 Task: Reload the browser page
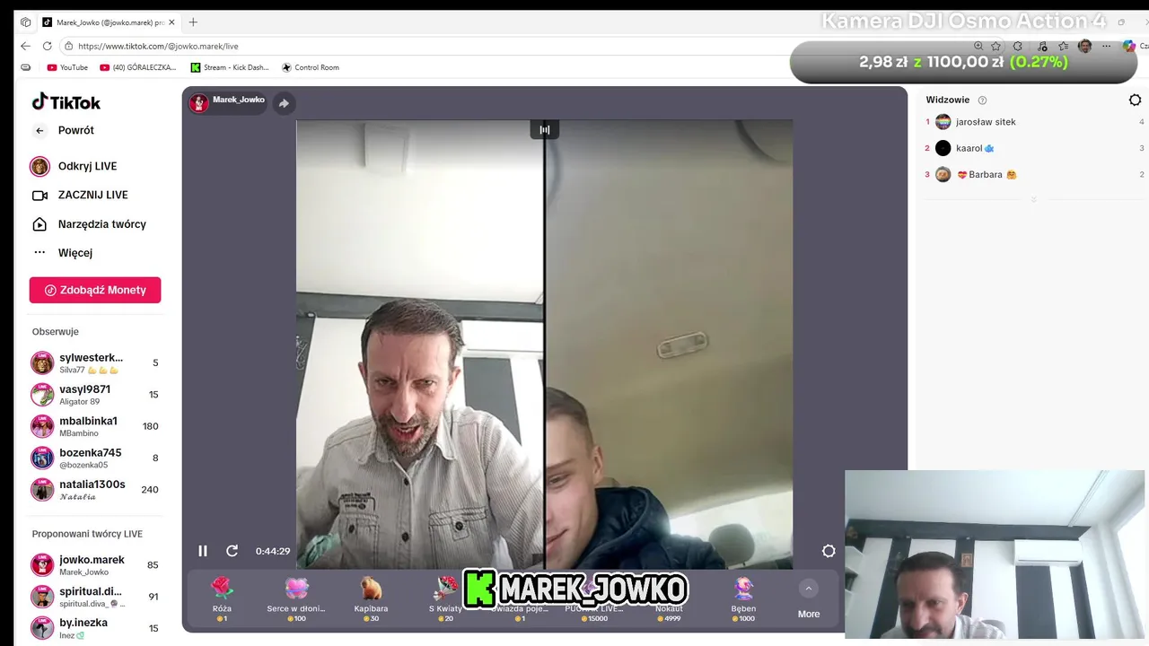(48, 46)
